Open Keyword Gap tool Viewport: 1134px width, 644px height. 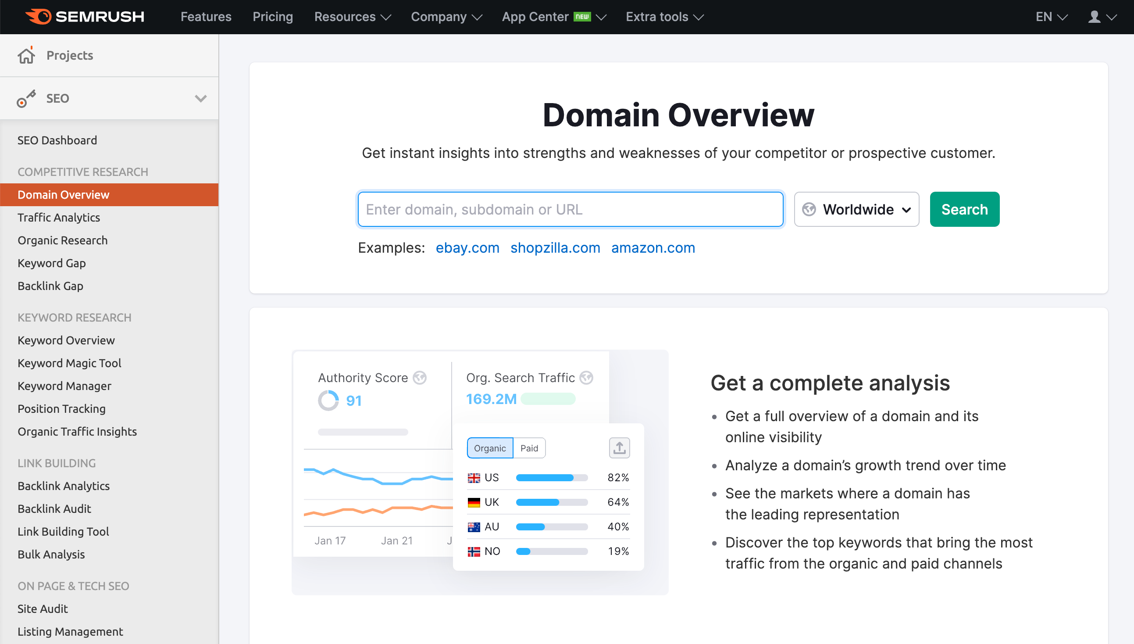click(52, 263)
